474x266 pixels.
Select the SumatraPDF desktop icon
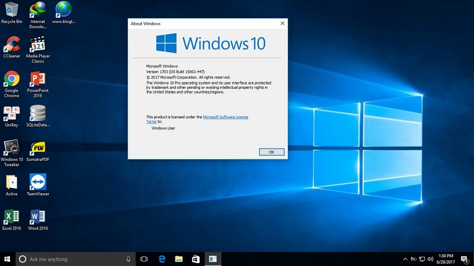point(38,151)
